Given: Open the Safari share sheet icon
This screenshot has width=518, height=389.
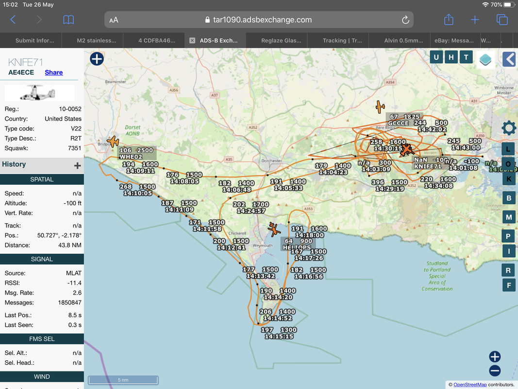Looking at the screenshot, I should click(x=448, y=19).
